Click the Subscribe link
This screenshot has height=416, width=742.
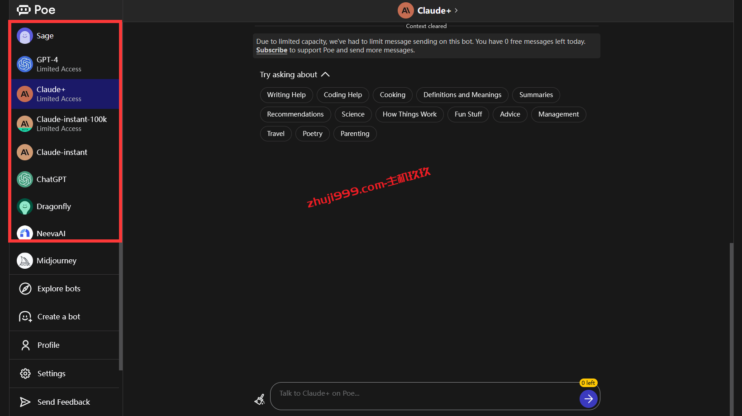point(272,50)
